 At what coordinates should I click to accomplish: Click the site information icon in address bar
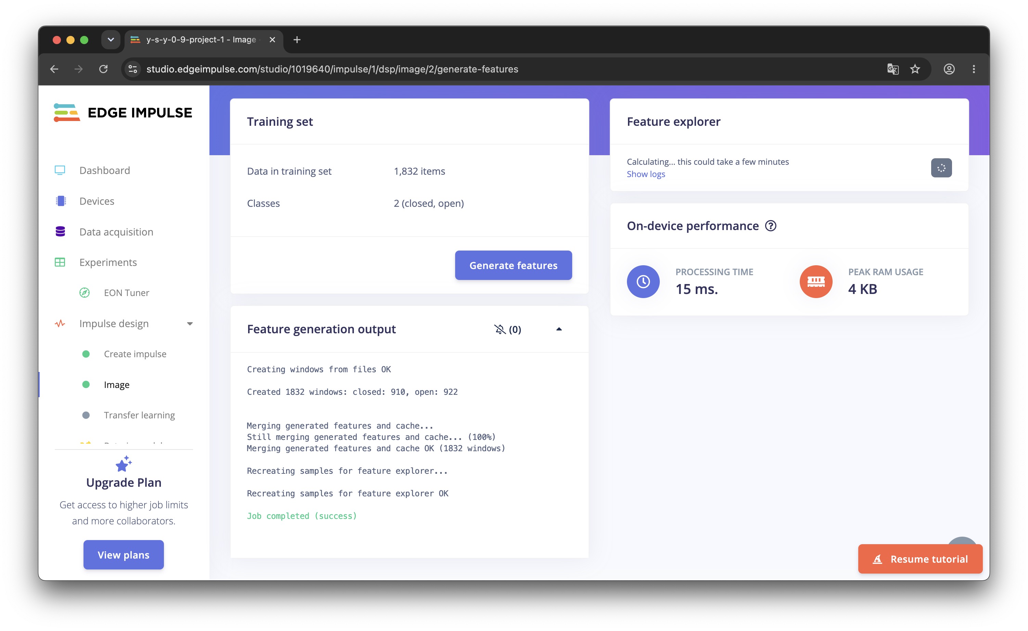(133, 69)
